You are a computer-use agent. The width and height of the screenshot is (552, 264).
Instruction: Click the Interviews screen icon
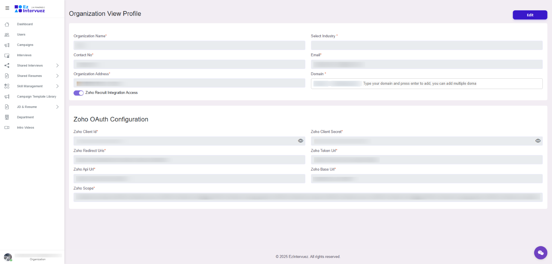pyautogui.click(x=7, y=55)
